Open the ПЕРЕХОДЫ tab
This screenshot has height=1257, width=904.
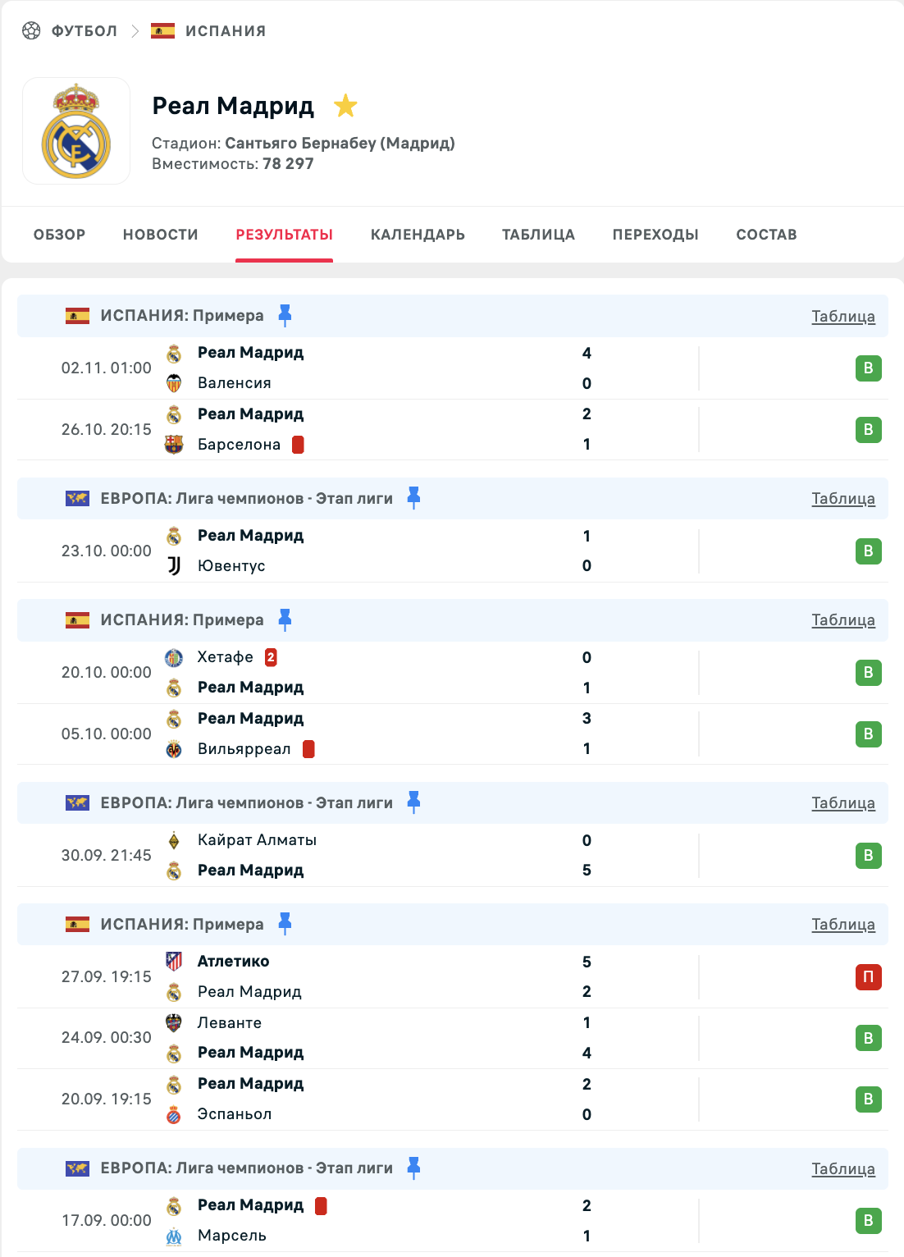tap(655, 235)
